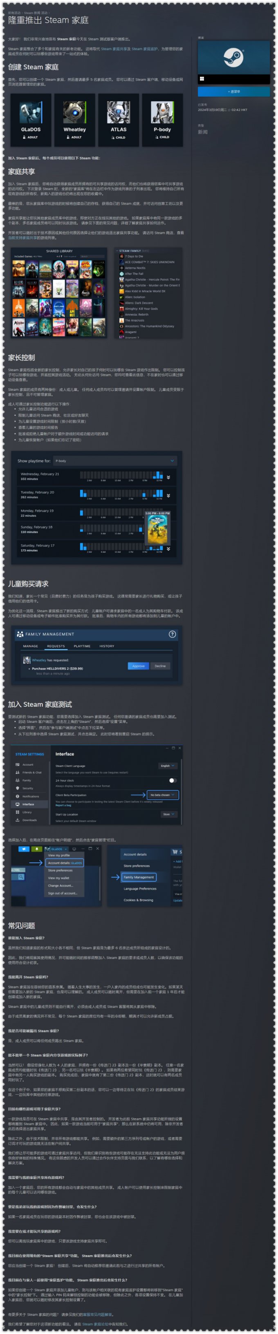The image size is (278, 1334).
Task: Open 'Language Preferences' in account sidebar
Action: click(x=140, y=889)
